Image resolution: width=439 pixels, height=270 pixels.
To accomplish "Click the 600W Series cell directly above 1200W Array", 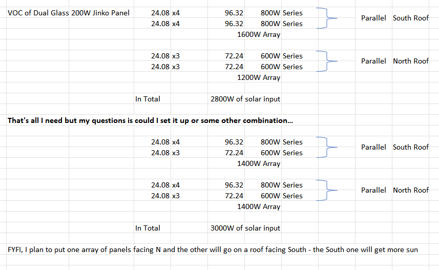I will click(x=281, y=67).
